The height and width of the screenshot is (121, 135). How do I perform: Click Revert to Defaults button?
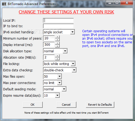pyautogui.click(x=100, y=105)
